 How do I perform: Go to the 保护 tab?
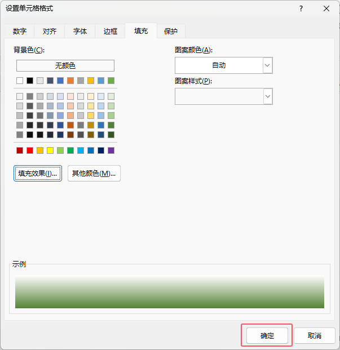tap(171, 31)
